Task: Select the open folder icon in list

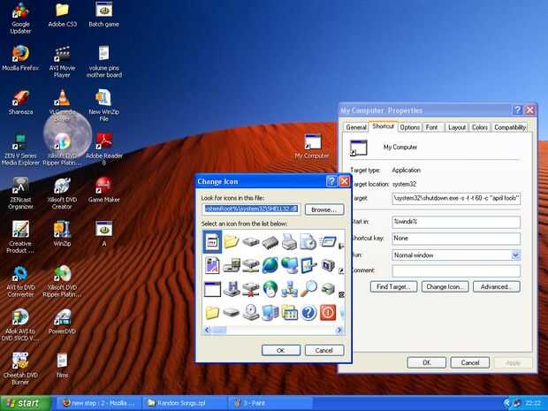Action: click(231, 241)
